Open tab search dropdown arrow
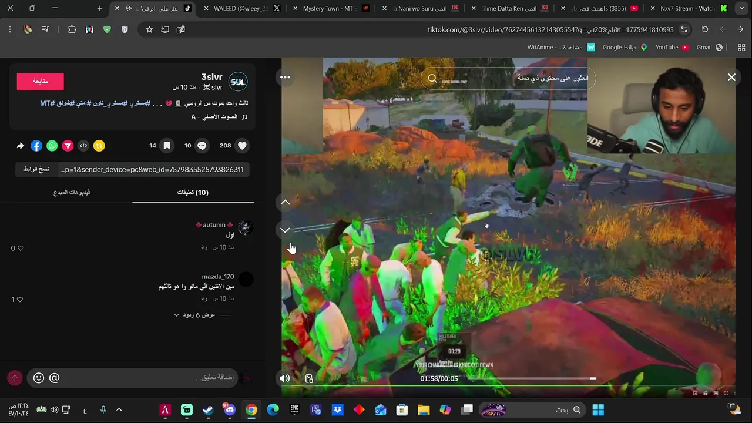 click(740, 8)
